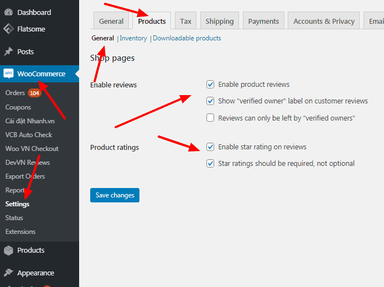This screenshot has height=287, width=384.
Task: Toggle the "verified owner" label checkbox
Action: (210, 101)
